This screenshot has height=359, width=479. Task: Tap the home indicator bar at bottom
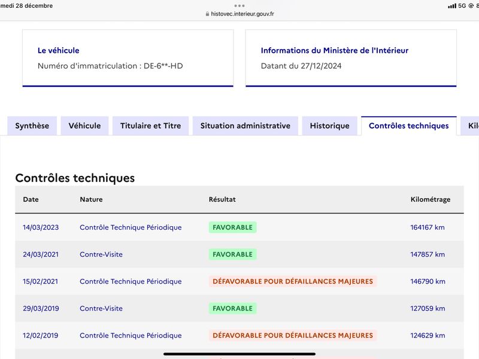239,354
